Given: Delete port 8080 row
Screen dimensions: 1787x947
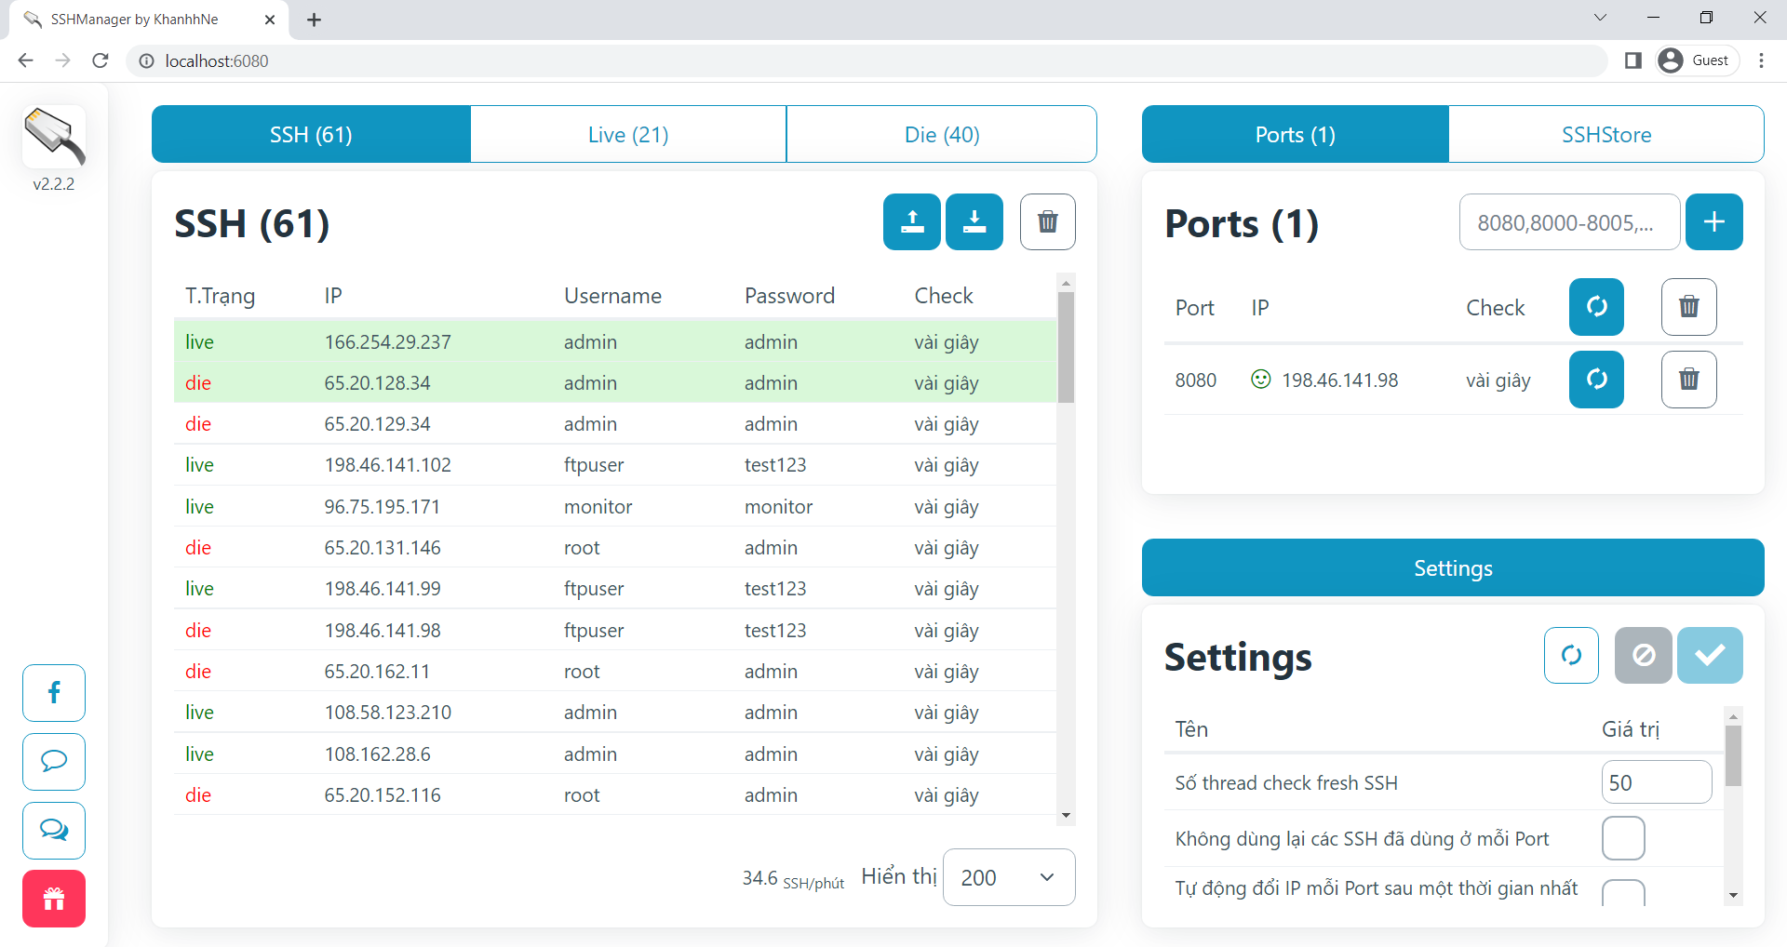Looking at the screenshot, I should [x=1688, y=380].
